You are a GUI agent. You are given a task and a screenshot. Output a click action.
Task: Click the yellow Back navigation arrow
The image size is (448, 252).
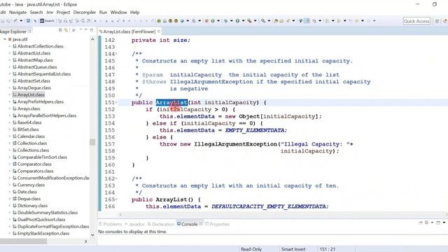pyautogui.click(x=357, y=21)
